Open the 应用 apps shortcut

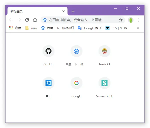[x=15, y=28]
